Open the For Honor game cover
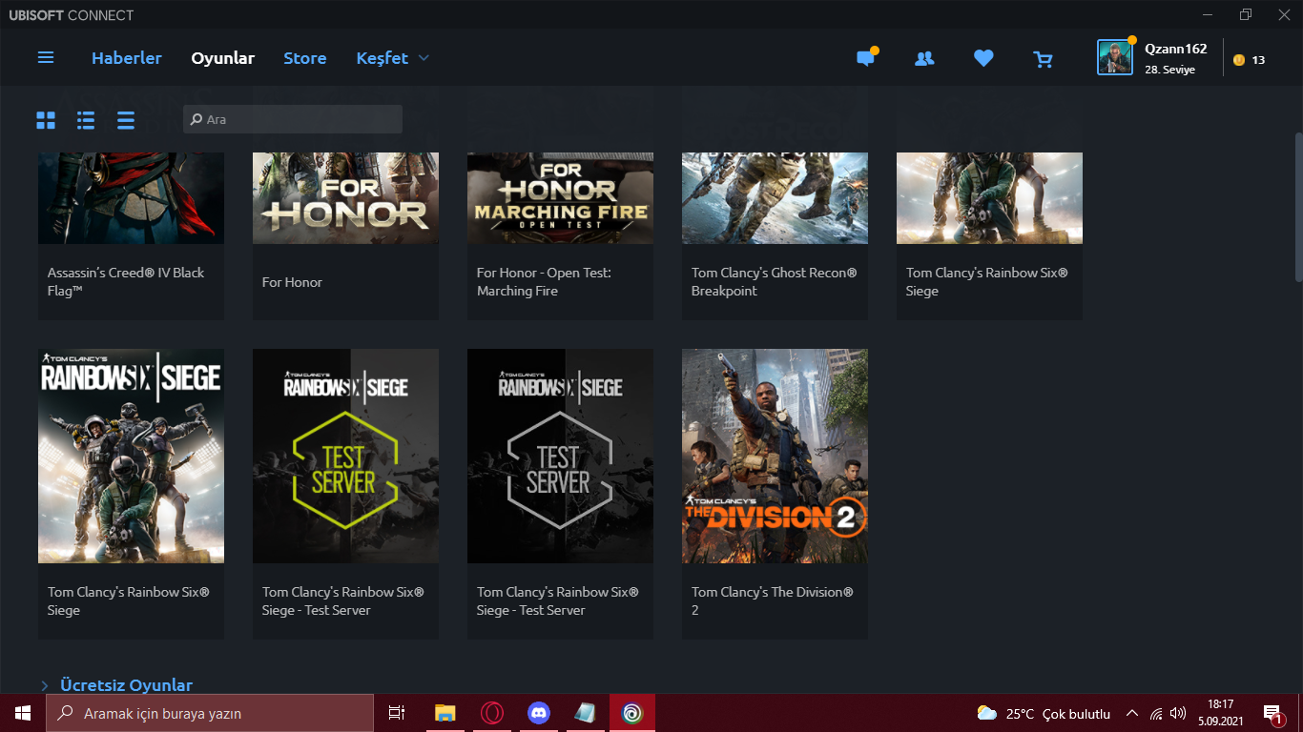 pos(345,198)
